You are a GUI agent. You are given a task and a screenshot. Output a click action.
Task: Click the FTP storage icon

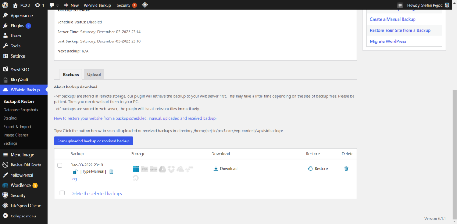point(145,169)
